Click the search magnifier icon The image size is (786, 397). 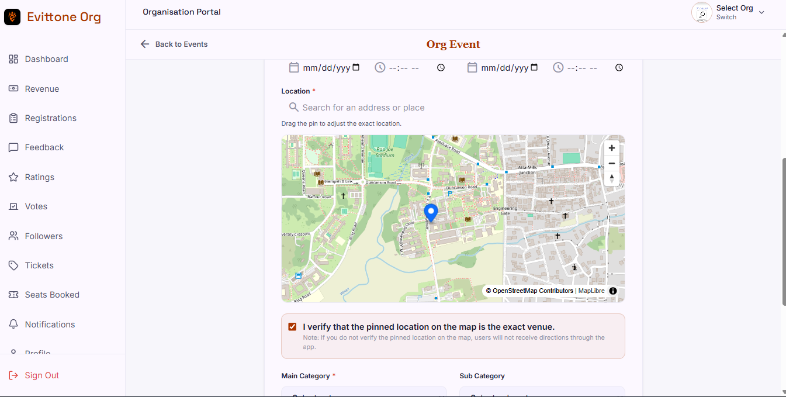pyautogui.click(x=294, y=107)
